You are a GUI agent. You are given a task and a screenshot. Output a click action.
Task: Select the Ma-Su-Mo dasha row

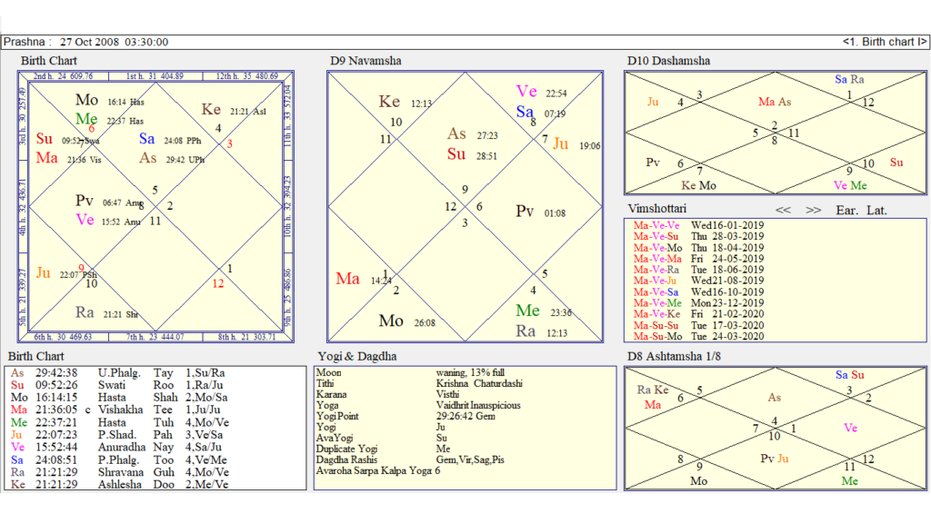click(x=698, y=336)
